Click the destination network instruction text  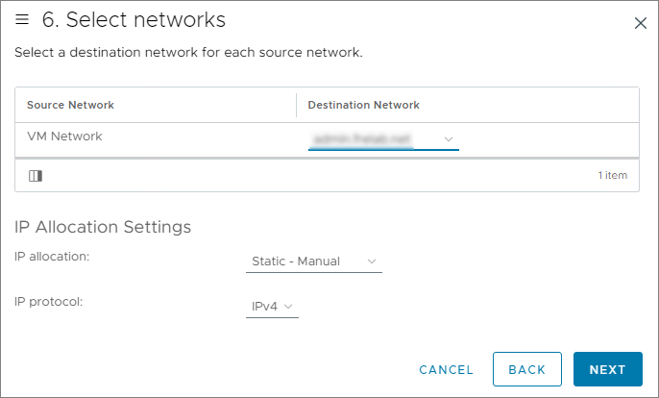(x=188, y=52)
